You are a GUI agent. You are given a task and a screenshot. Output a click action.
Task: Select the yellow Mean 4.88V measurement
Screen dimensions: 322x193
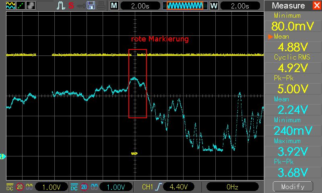[x=293, y=47]
